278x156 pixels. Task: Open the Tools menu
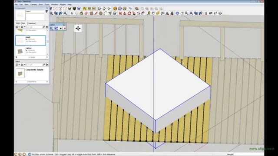[47, 4]
